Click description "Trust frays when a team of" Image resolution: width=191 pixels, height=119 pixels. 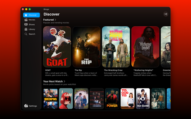(x=86, y=74)
